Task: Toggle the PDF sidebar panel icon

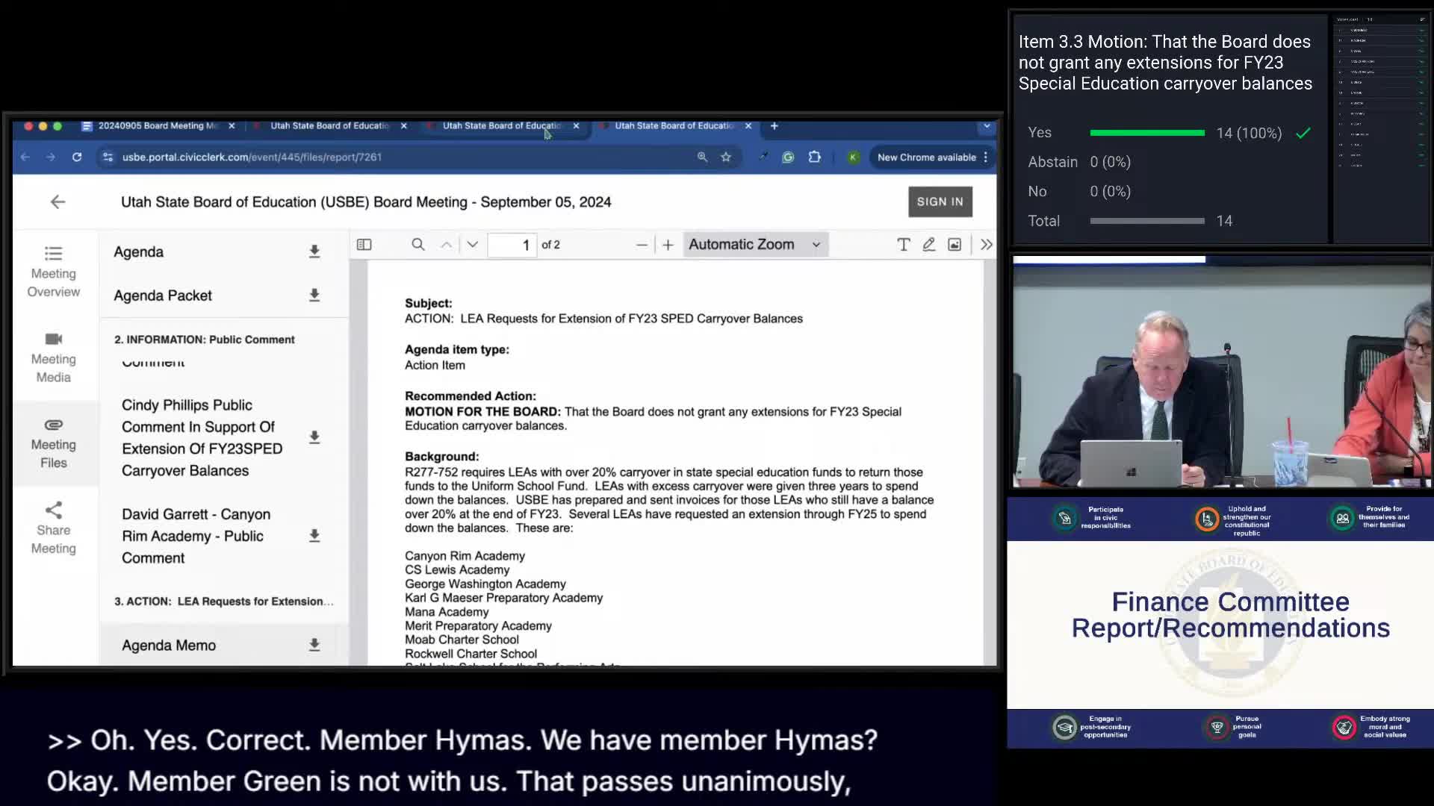Action: click(364, 245)
